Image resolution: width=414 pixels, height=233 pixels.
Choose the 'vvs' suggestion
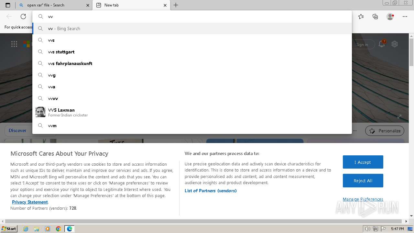click(192, 40)
